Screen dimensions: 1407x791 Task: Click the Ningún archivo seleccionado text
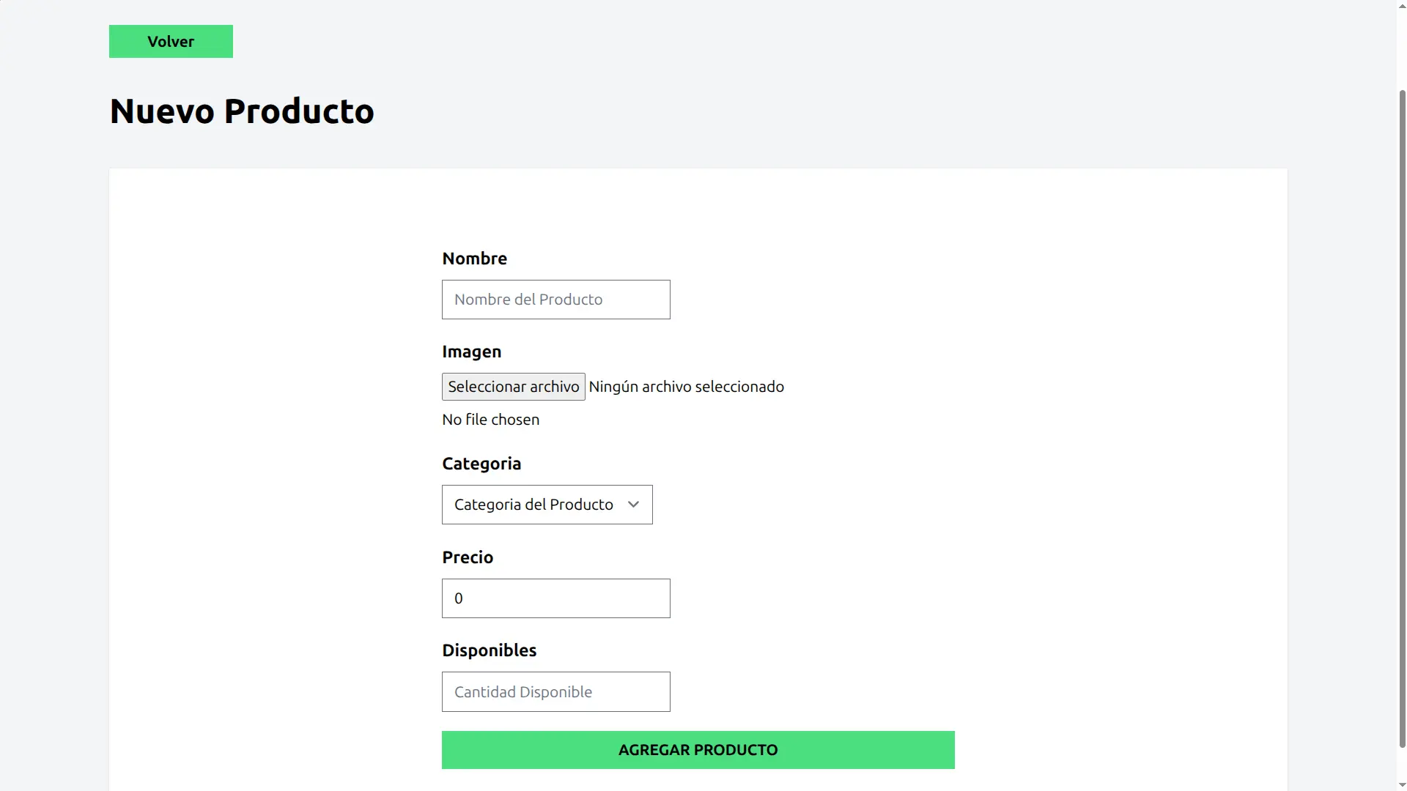pos(686,387)
